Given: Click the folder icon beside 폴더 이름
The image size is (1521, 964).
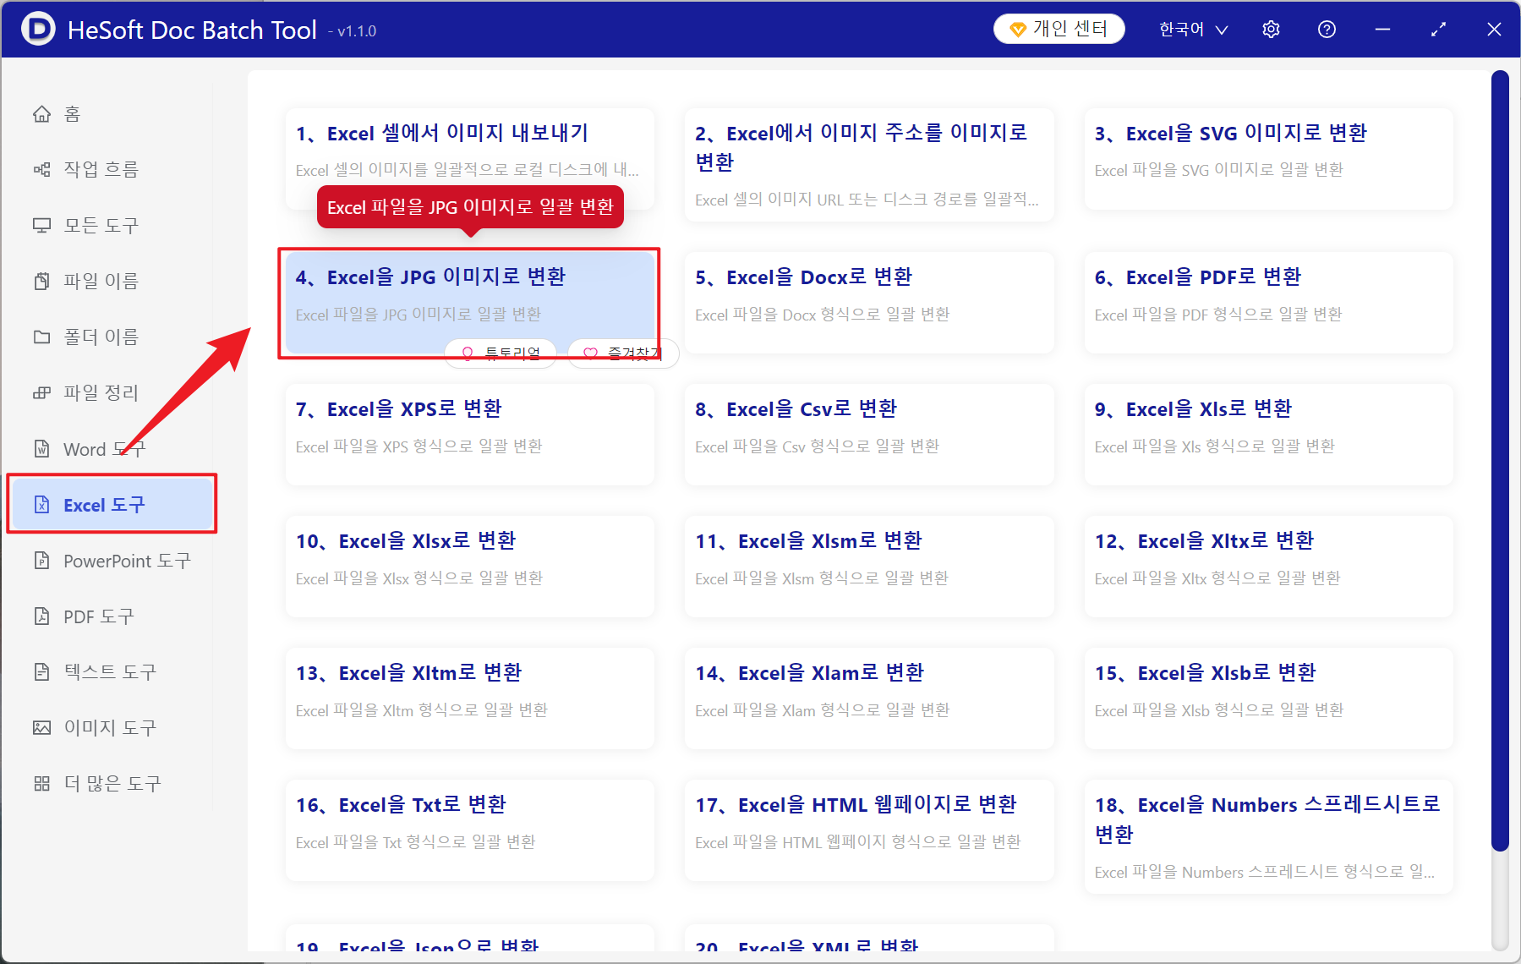Looking at the screenshot, I should coord(41,337).
